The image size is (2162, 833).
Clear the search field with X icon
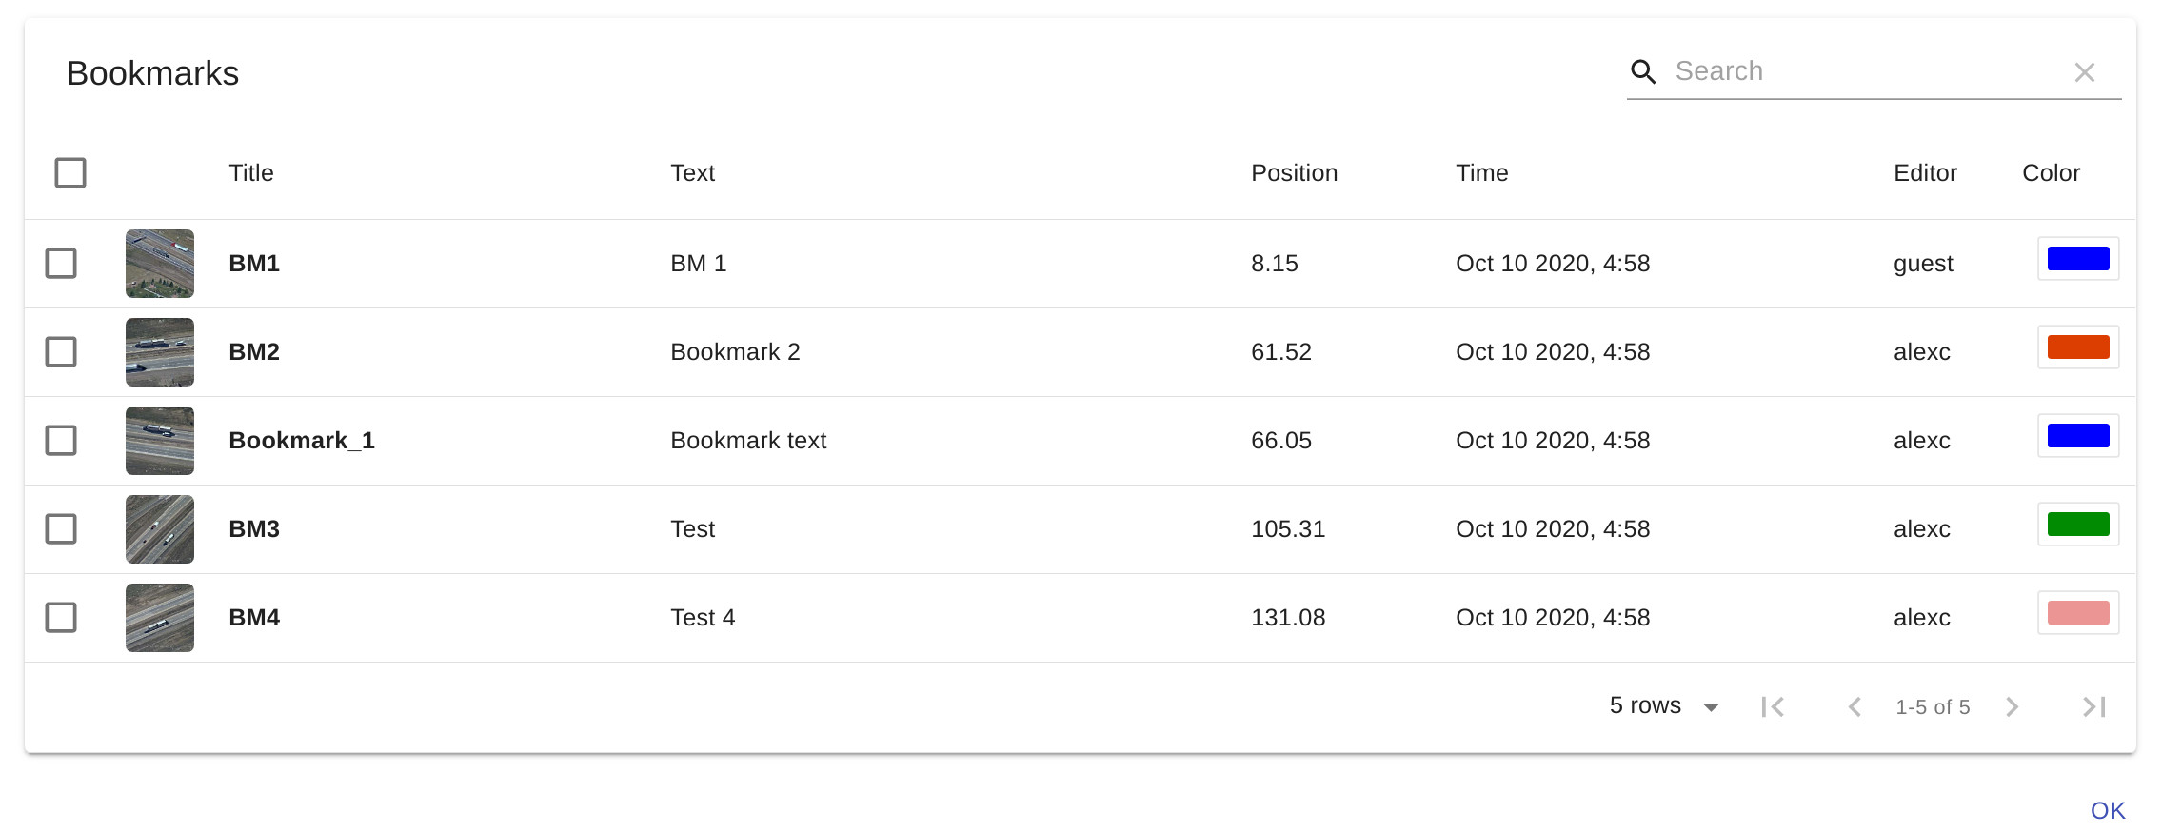[x=2084, y=72]
